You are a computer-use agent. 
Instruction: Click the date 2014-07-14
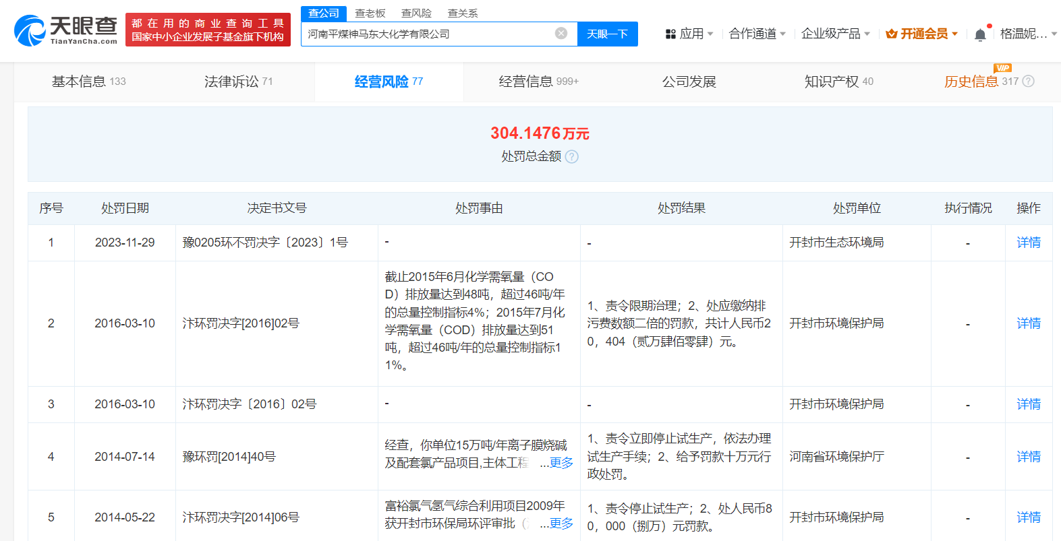[x=125, y=457]
